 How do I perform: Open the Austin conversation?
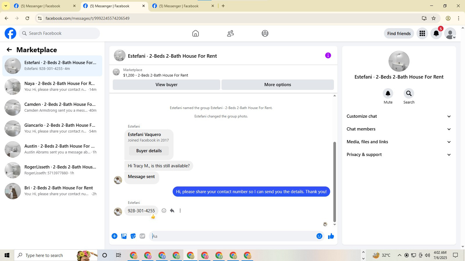pyautogui.click(x=52, y=149)
